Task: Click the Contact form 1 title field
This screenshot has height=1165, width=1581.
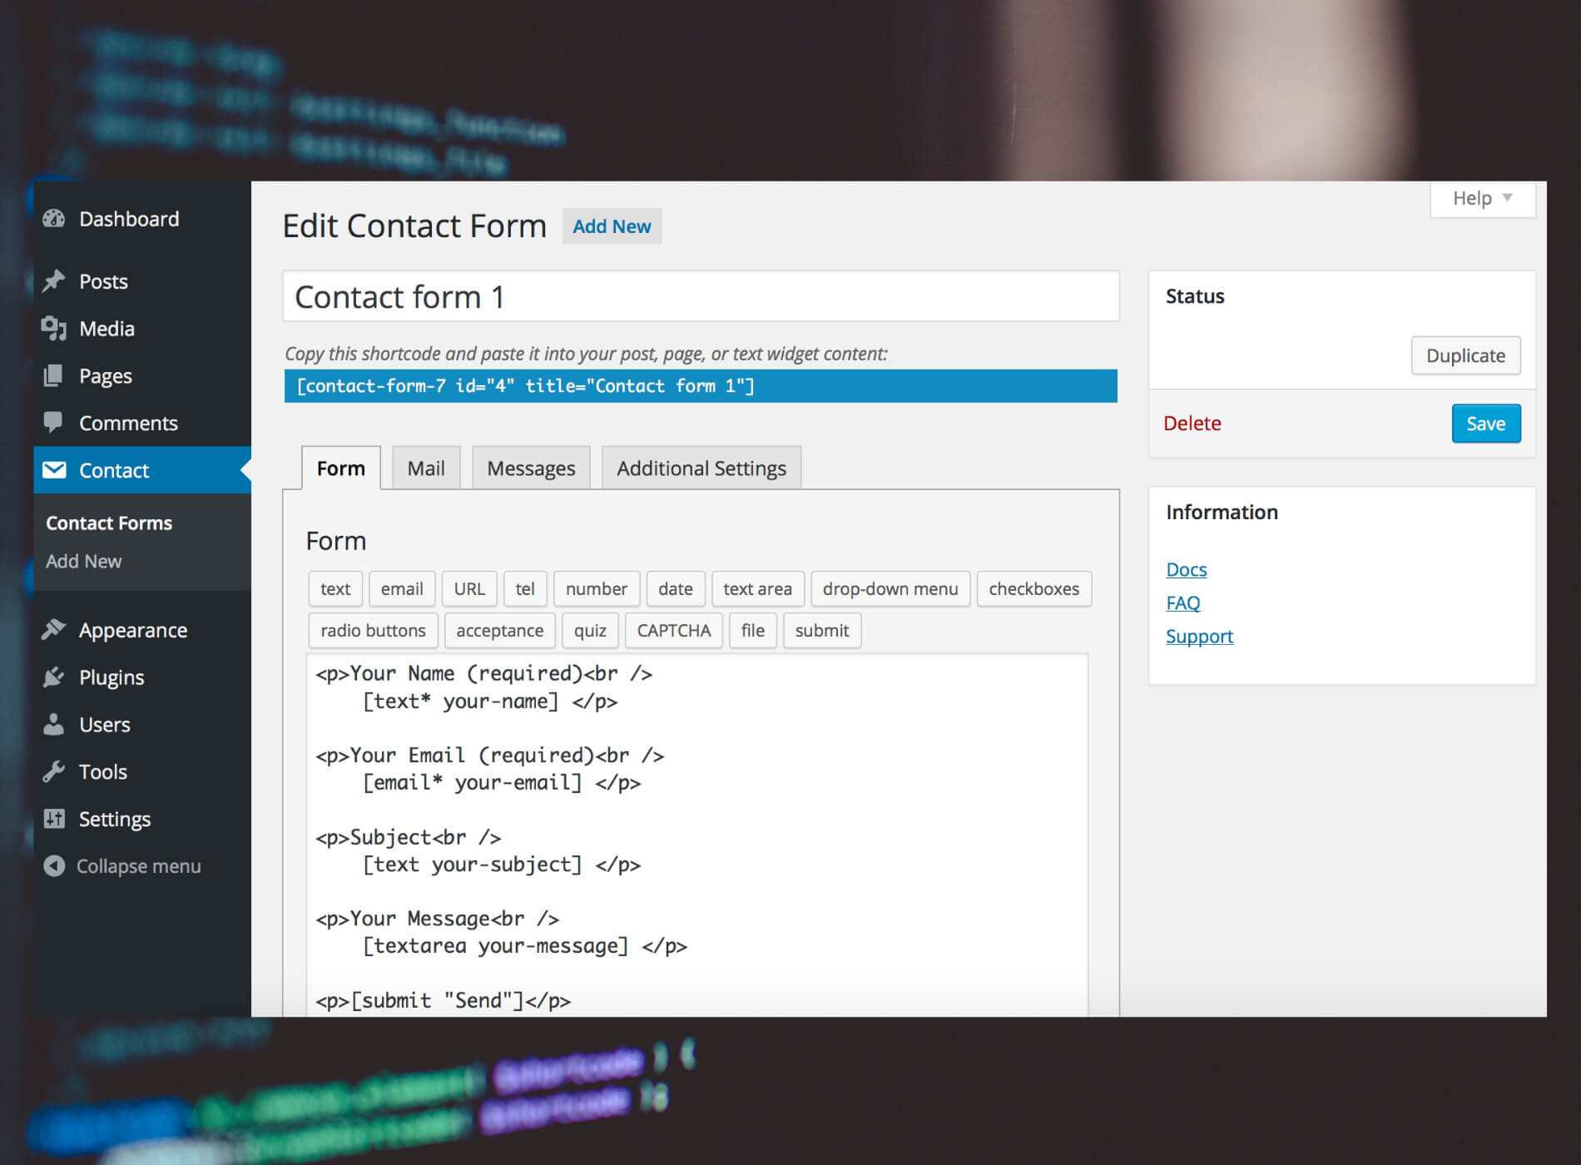Action: pyautogui.click(x=700, y=296)
